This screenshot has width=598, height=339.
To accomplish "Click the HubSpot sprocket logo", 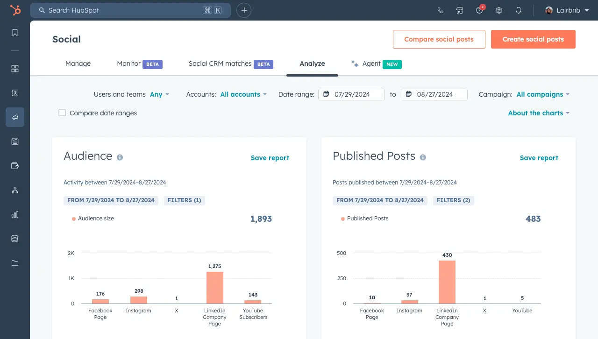I will coord(15,10).
